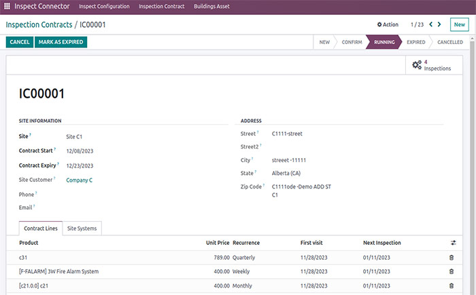Sort by First visit column header

pyautogui.click(x=311, y=243)
